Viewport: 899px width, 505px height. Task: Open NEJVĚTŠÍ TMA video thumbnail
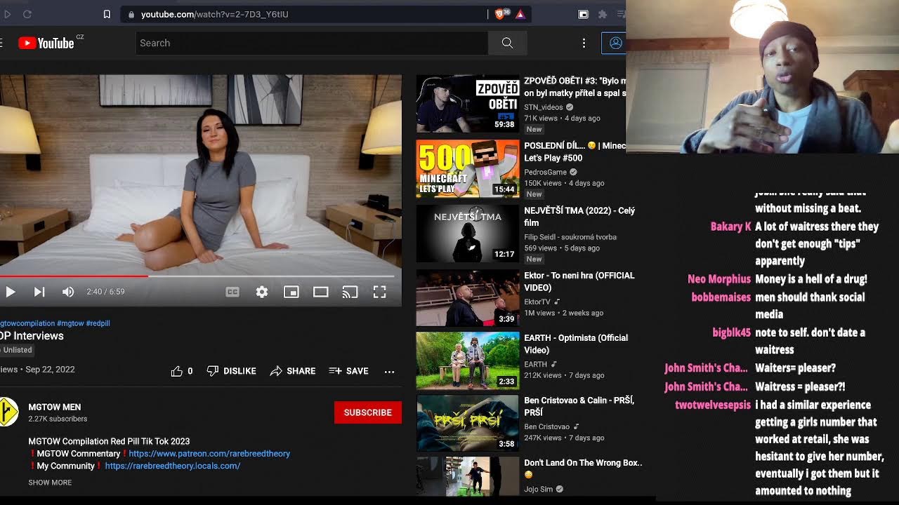468,234
